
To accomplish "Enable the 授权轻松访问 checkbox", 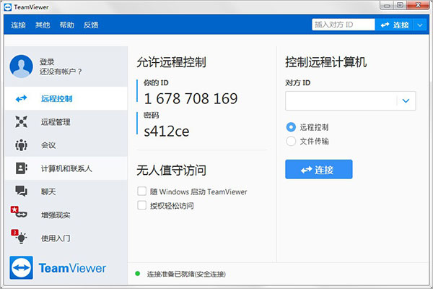I will click(141, 205).
